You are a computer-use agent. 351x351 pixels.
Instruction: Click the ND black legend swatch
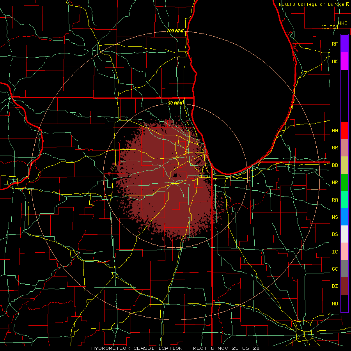(x=344, y=303)
